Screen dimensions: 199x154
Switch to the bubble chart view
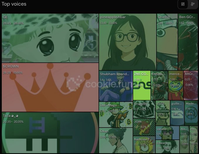coord(193,4)
